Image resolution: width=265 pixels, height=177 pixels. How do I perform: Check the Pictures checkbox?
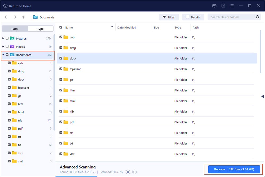coord(7,38)
